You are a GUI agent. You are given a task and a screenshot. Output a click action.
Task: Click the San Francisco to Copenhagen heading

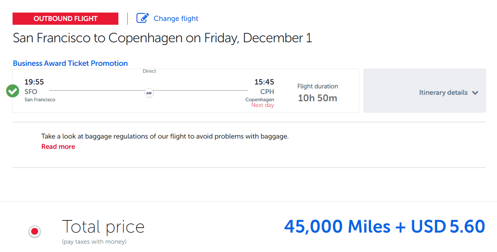pyautogui.click(x=162, y=38)
